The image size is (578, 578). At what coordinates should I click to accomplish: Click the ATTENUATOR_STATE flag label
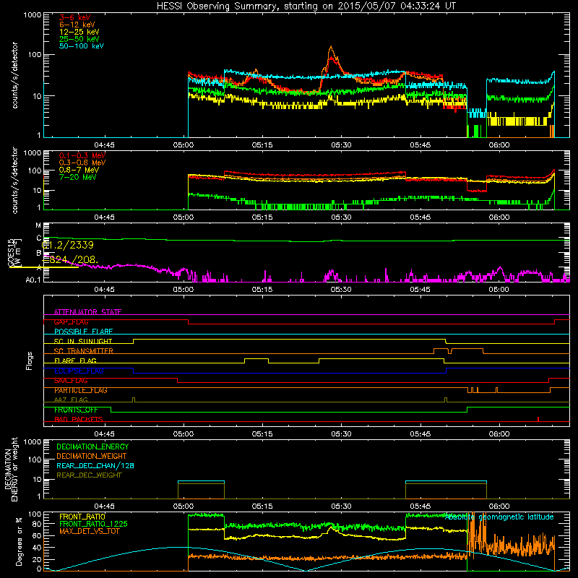87,312
